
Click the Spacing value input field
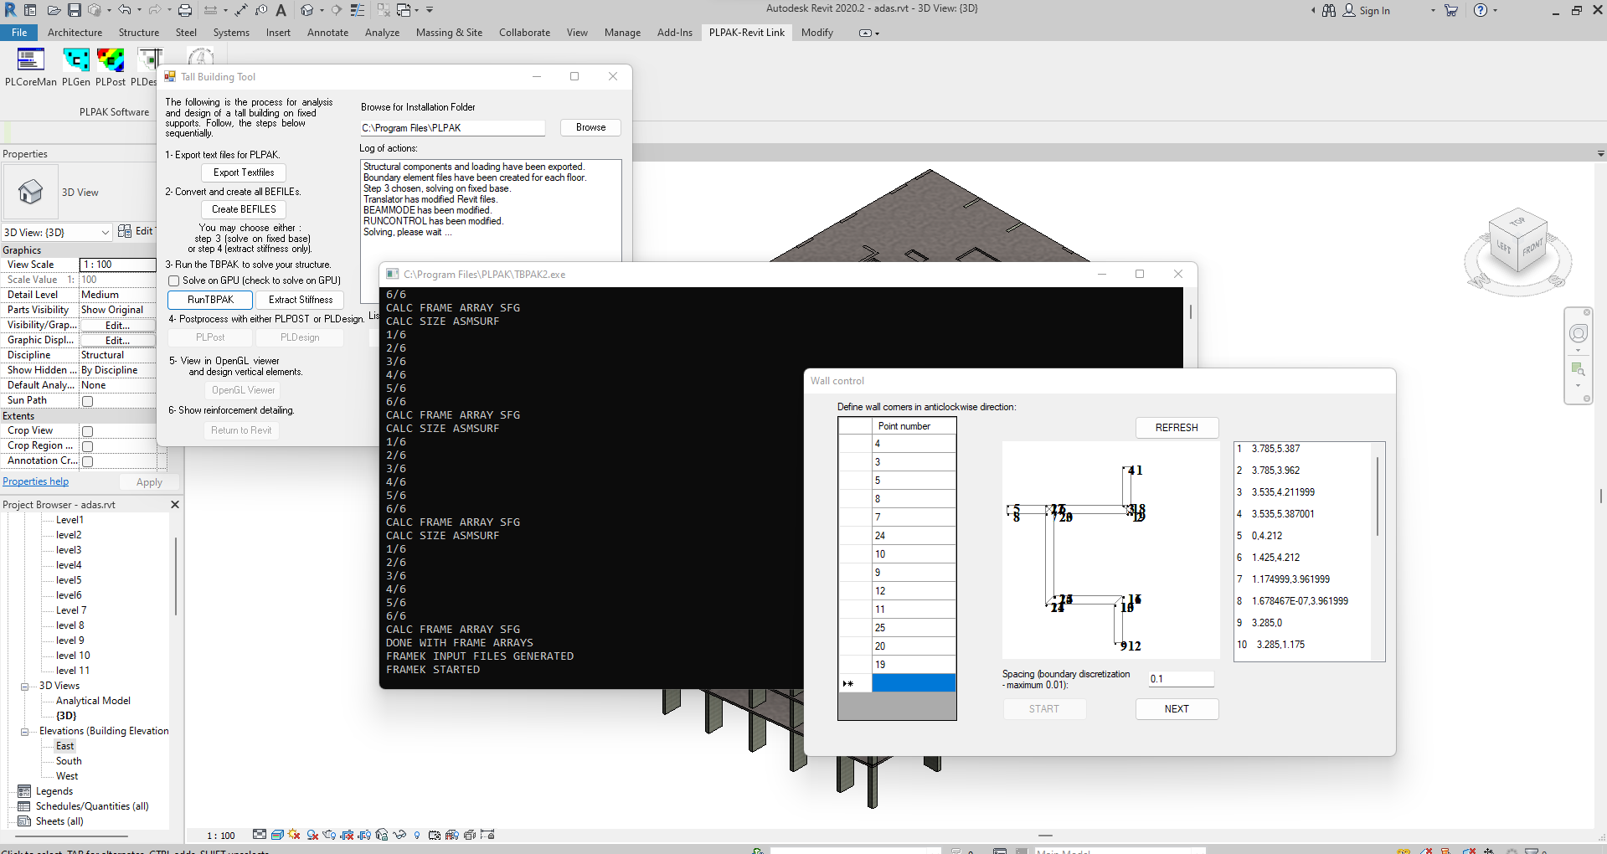[1182, 679]
